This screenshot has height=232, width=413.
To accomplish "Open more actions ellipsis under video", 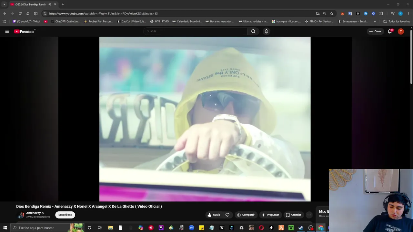I will click(x=309, y=215).
